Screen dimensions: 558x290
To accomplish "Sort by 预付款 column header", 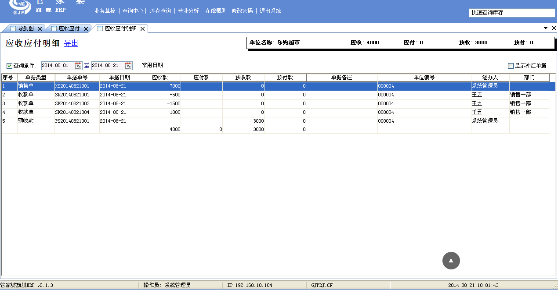I will 285,78.
